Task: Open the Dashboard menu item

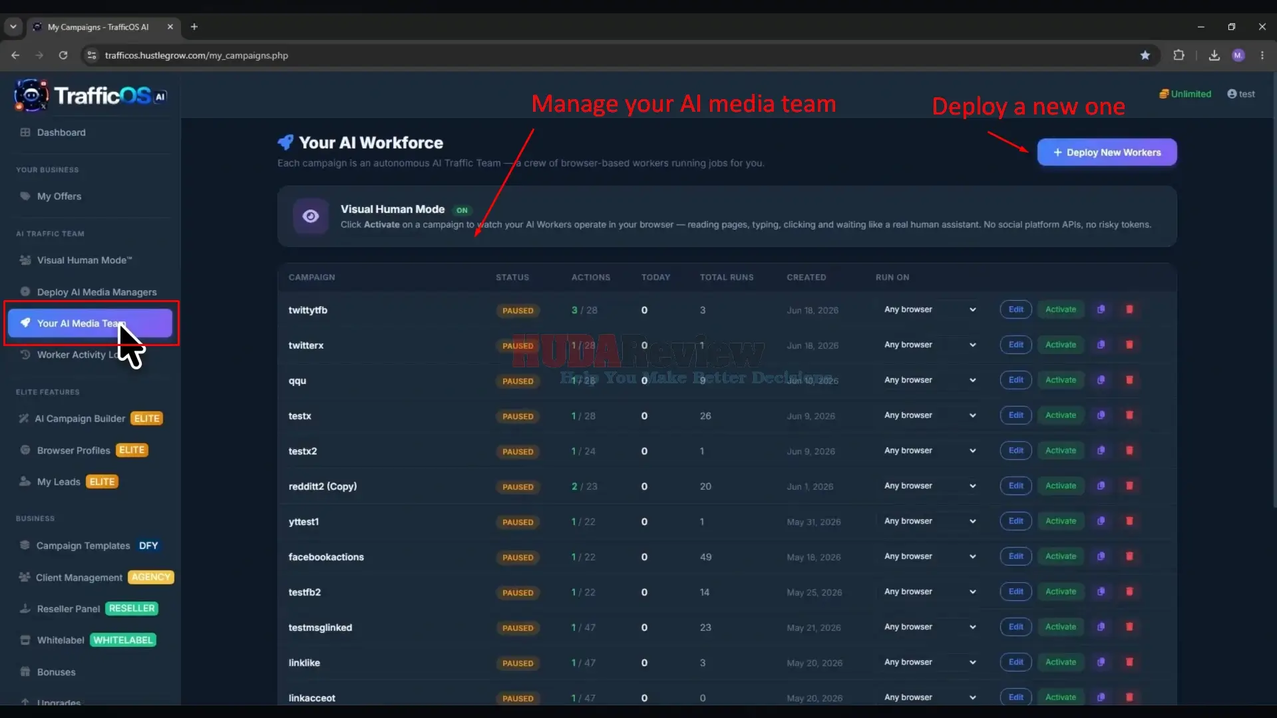Action: (90, 132)
